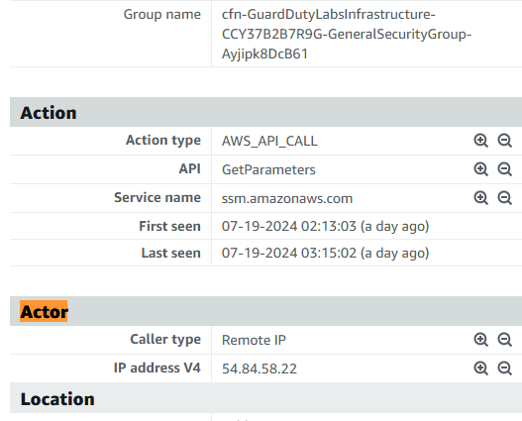Select the Action section header
This screenshot has height=421, width=522.
[49, 113]
